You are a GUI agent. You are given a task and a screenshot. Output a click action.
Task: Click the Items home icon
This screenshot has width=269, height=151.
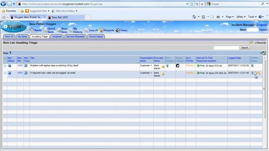(x=32, y=30)
